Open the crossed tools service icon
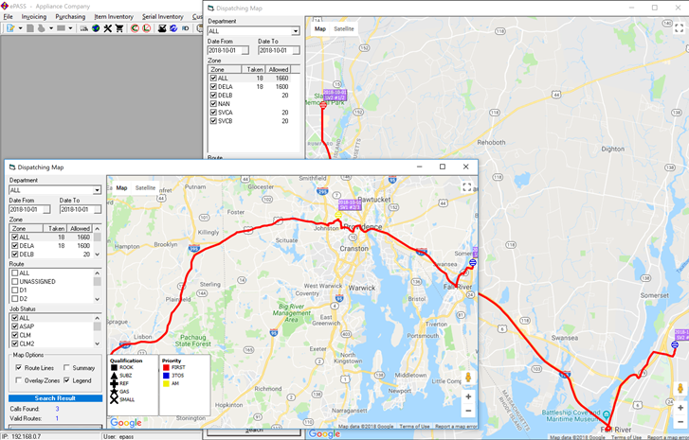Viewport: 689px width, 440px height. pyautogui.click(x=107, y=28)
